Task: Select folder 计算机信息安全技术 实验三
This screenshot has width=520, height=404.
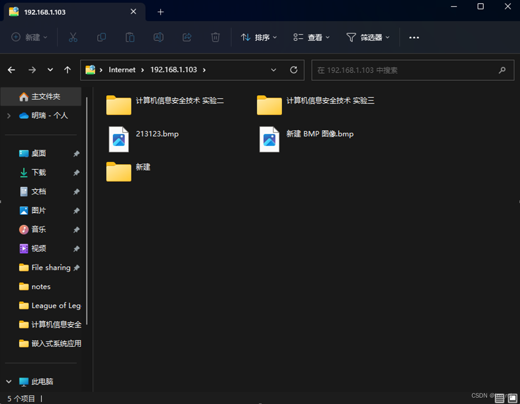Action: [316, 105]
